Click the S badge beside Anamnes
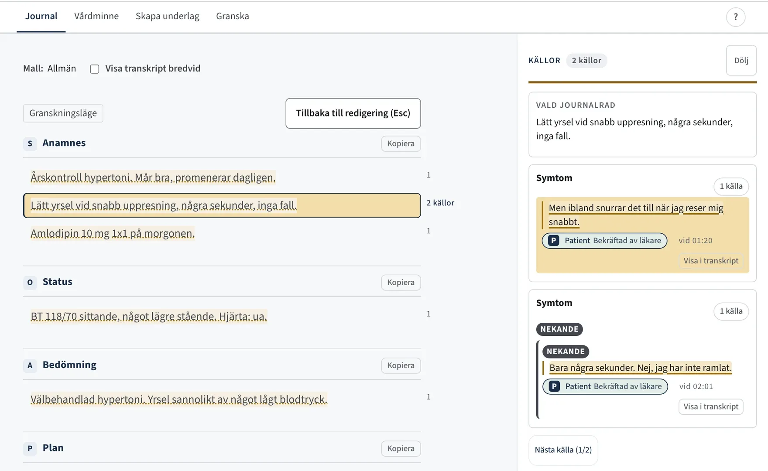Viewport: 768px width, 471px height. (x=30, y=143)
